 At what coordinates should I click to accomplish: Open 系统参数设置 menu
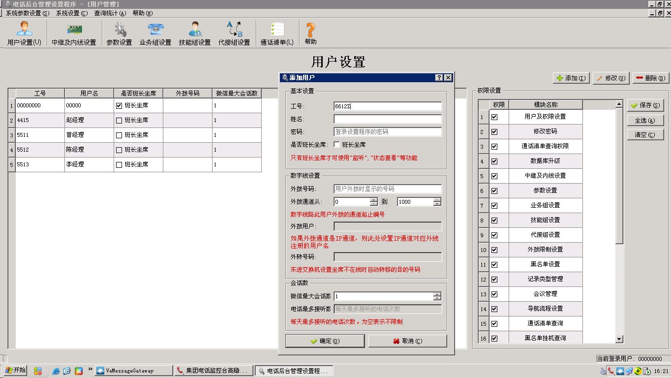(28, 13)
